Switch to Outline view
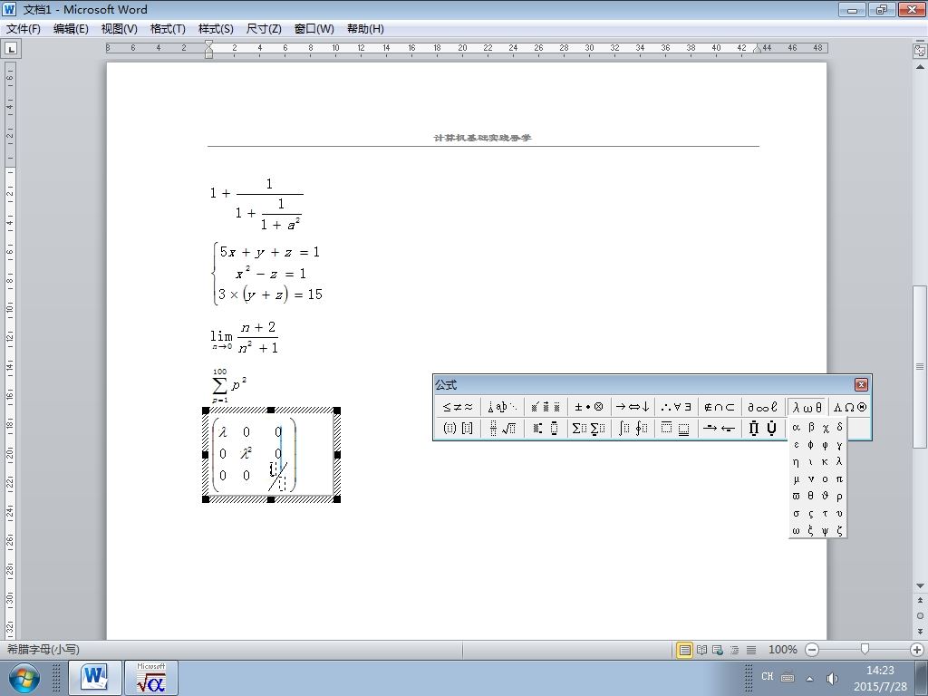Image resolution: width=928 pixels, height=696 pixels. point(734,650)
